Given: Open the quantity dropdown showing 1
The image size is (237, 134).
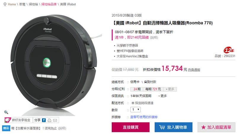Looking at the screenshot, I should [x=136, y=109].
